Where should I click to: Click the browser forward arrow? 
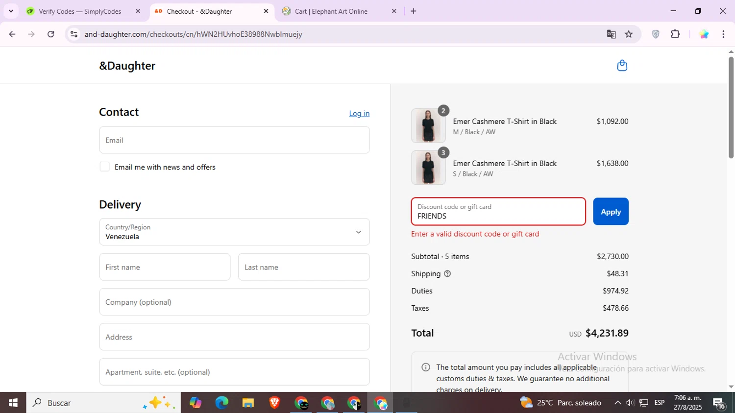point(31,34)
